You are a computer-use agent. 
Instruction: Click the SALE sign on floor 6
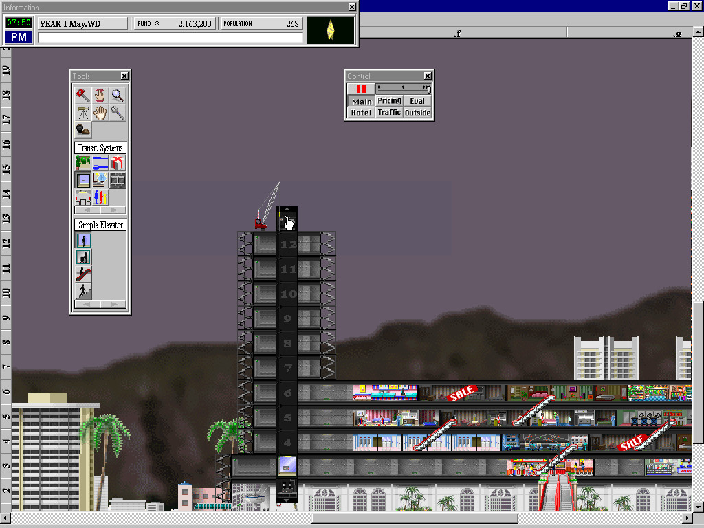(x=462, y=393)
